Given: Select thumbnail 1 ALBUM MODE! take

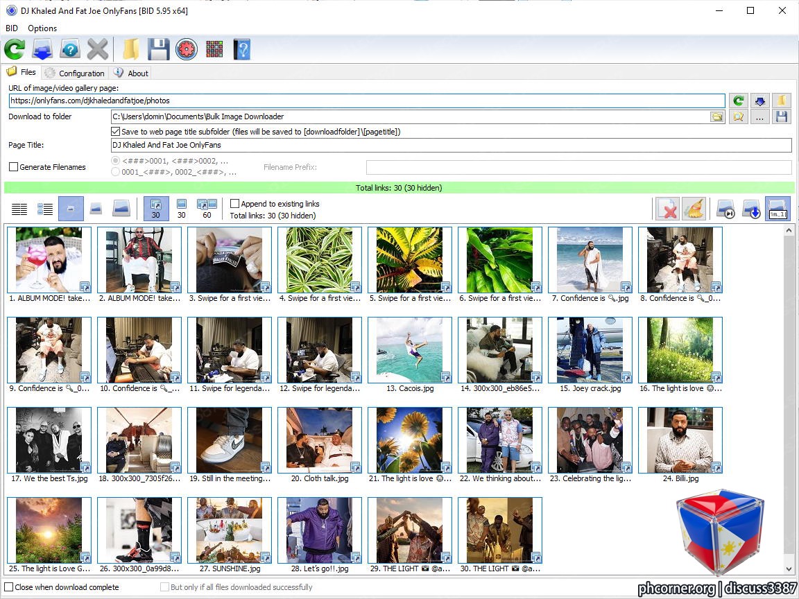Looking at the screenshot, I should (49, 260).
